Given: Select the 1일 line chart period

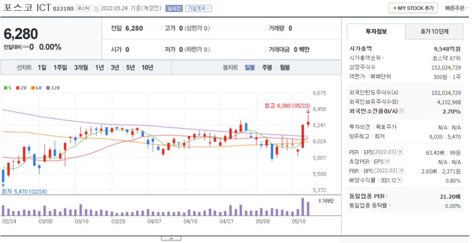Looking at the screenshot, I should point(42,67).
